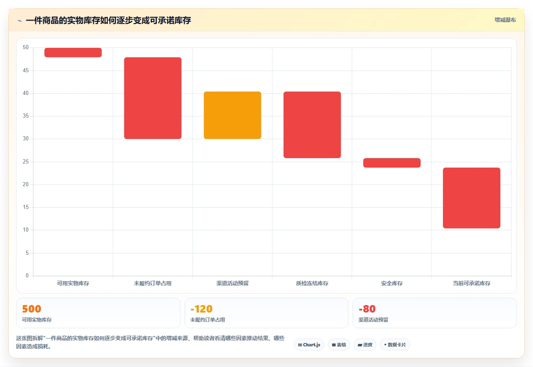Screen dimensions: 533x367
Task: Click the x-axis label 可用实物库存
Action: tap(73, 284)
